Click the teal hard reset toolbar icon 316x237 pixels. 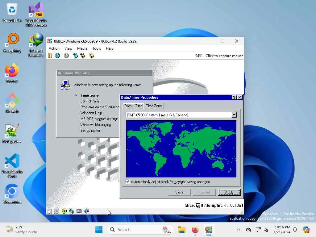click(x=57, y=56)
